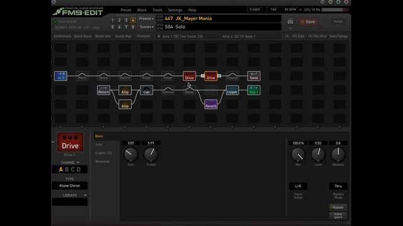This screenshot has width=403, height=226.
Task: Switch to scene 3
Action: (x=126, y=20)
